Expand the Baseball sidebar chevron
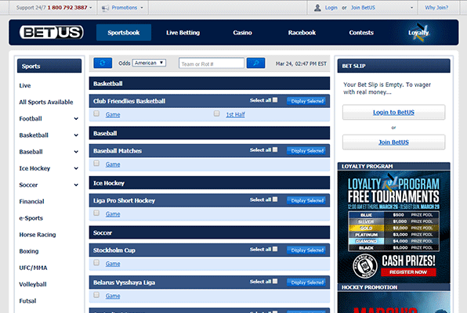Screen dimensions: 467x313 [x=76, y=152]
